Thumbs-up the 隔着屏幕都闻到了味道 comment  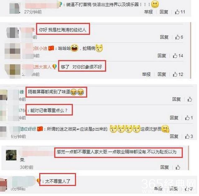[x=190, y=99]
